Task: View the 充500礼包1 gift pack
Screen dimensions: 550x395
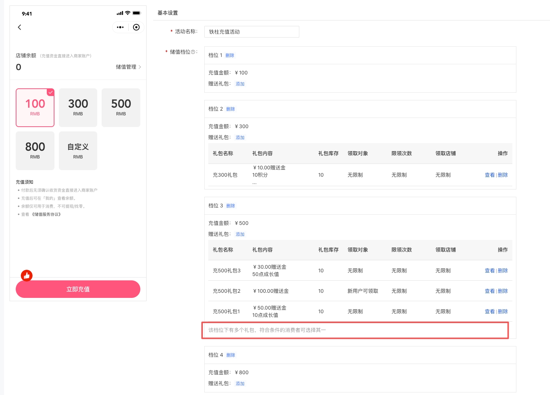Action: tap(489, 312)
